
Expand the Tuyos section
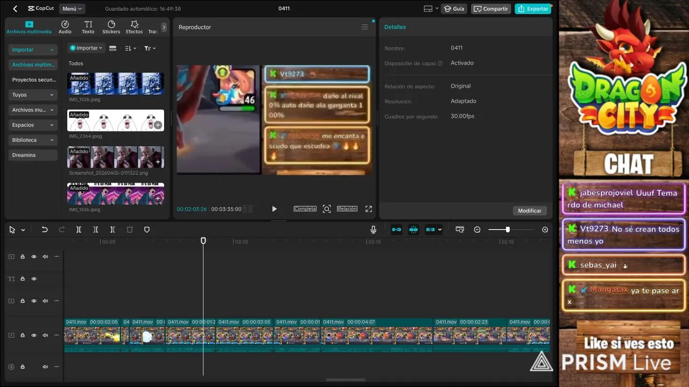(33, 95)
